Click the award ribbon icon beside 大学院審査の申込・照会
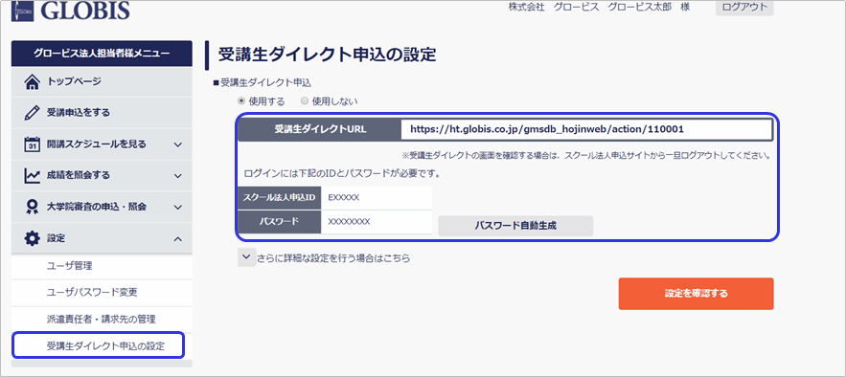The width and height of the screenshot is (846, 377). tap(33, 207)
